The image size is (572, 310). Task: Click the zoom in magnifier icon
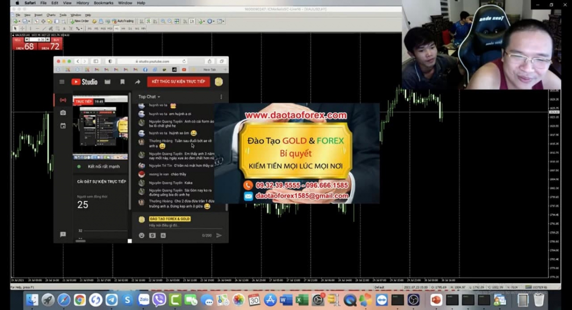[163, 21]
